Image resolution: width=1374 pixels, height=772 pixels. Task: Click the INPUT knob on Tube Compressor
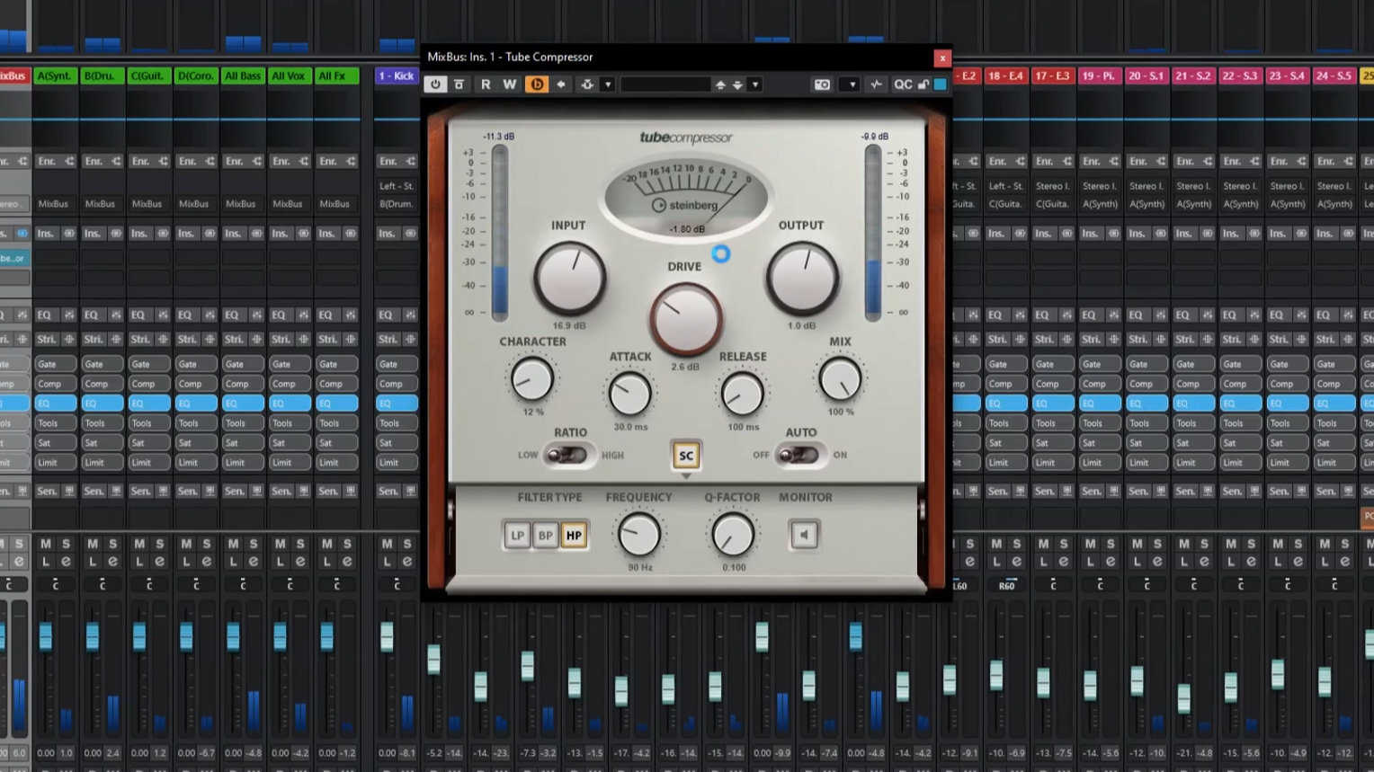point(569,279)
